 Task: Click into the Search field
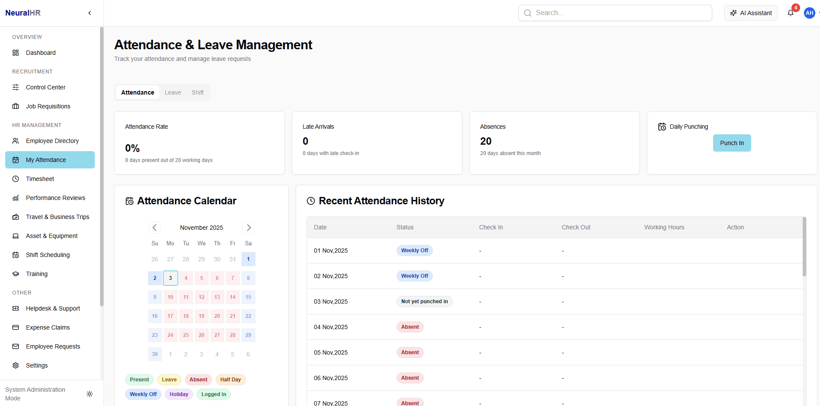615,13
